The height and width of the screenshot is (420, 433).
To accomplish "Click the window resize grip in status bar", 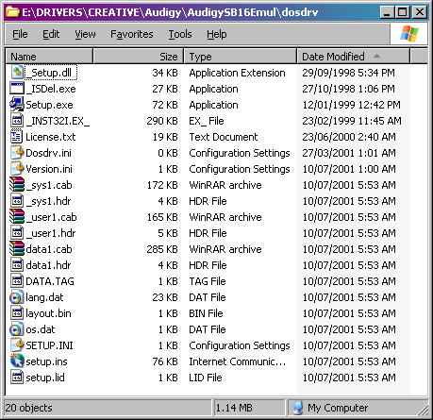I will click(423, 410).
